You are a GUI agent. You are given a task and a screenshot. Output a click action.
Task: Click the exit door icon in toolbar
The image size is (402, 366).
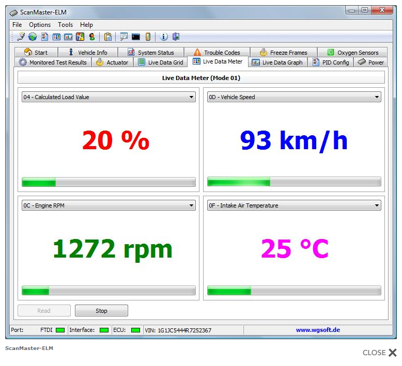pyautogui.click(x=176, y=37)
